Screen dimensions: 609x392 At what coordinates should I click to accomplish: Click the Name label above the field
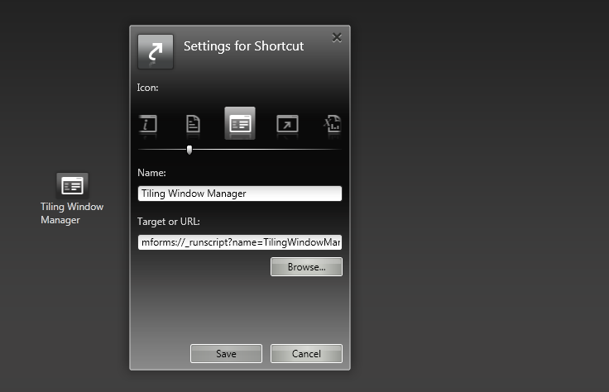coord(151,173)
